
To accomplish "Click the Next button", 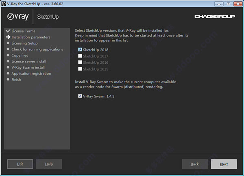I will point(224,164).
